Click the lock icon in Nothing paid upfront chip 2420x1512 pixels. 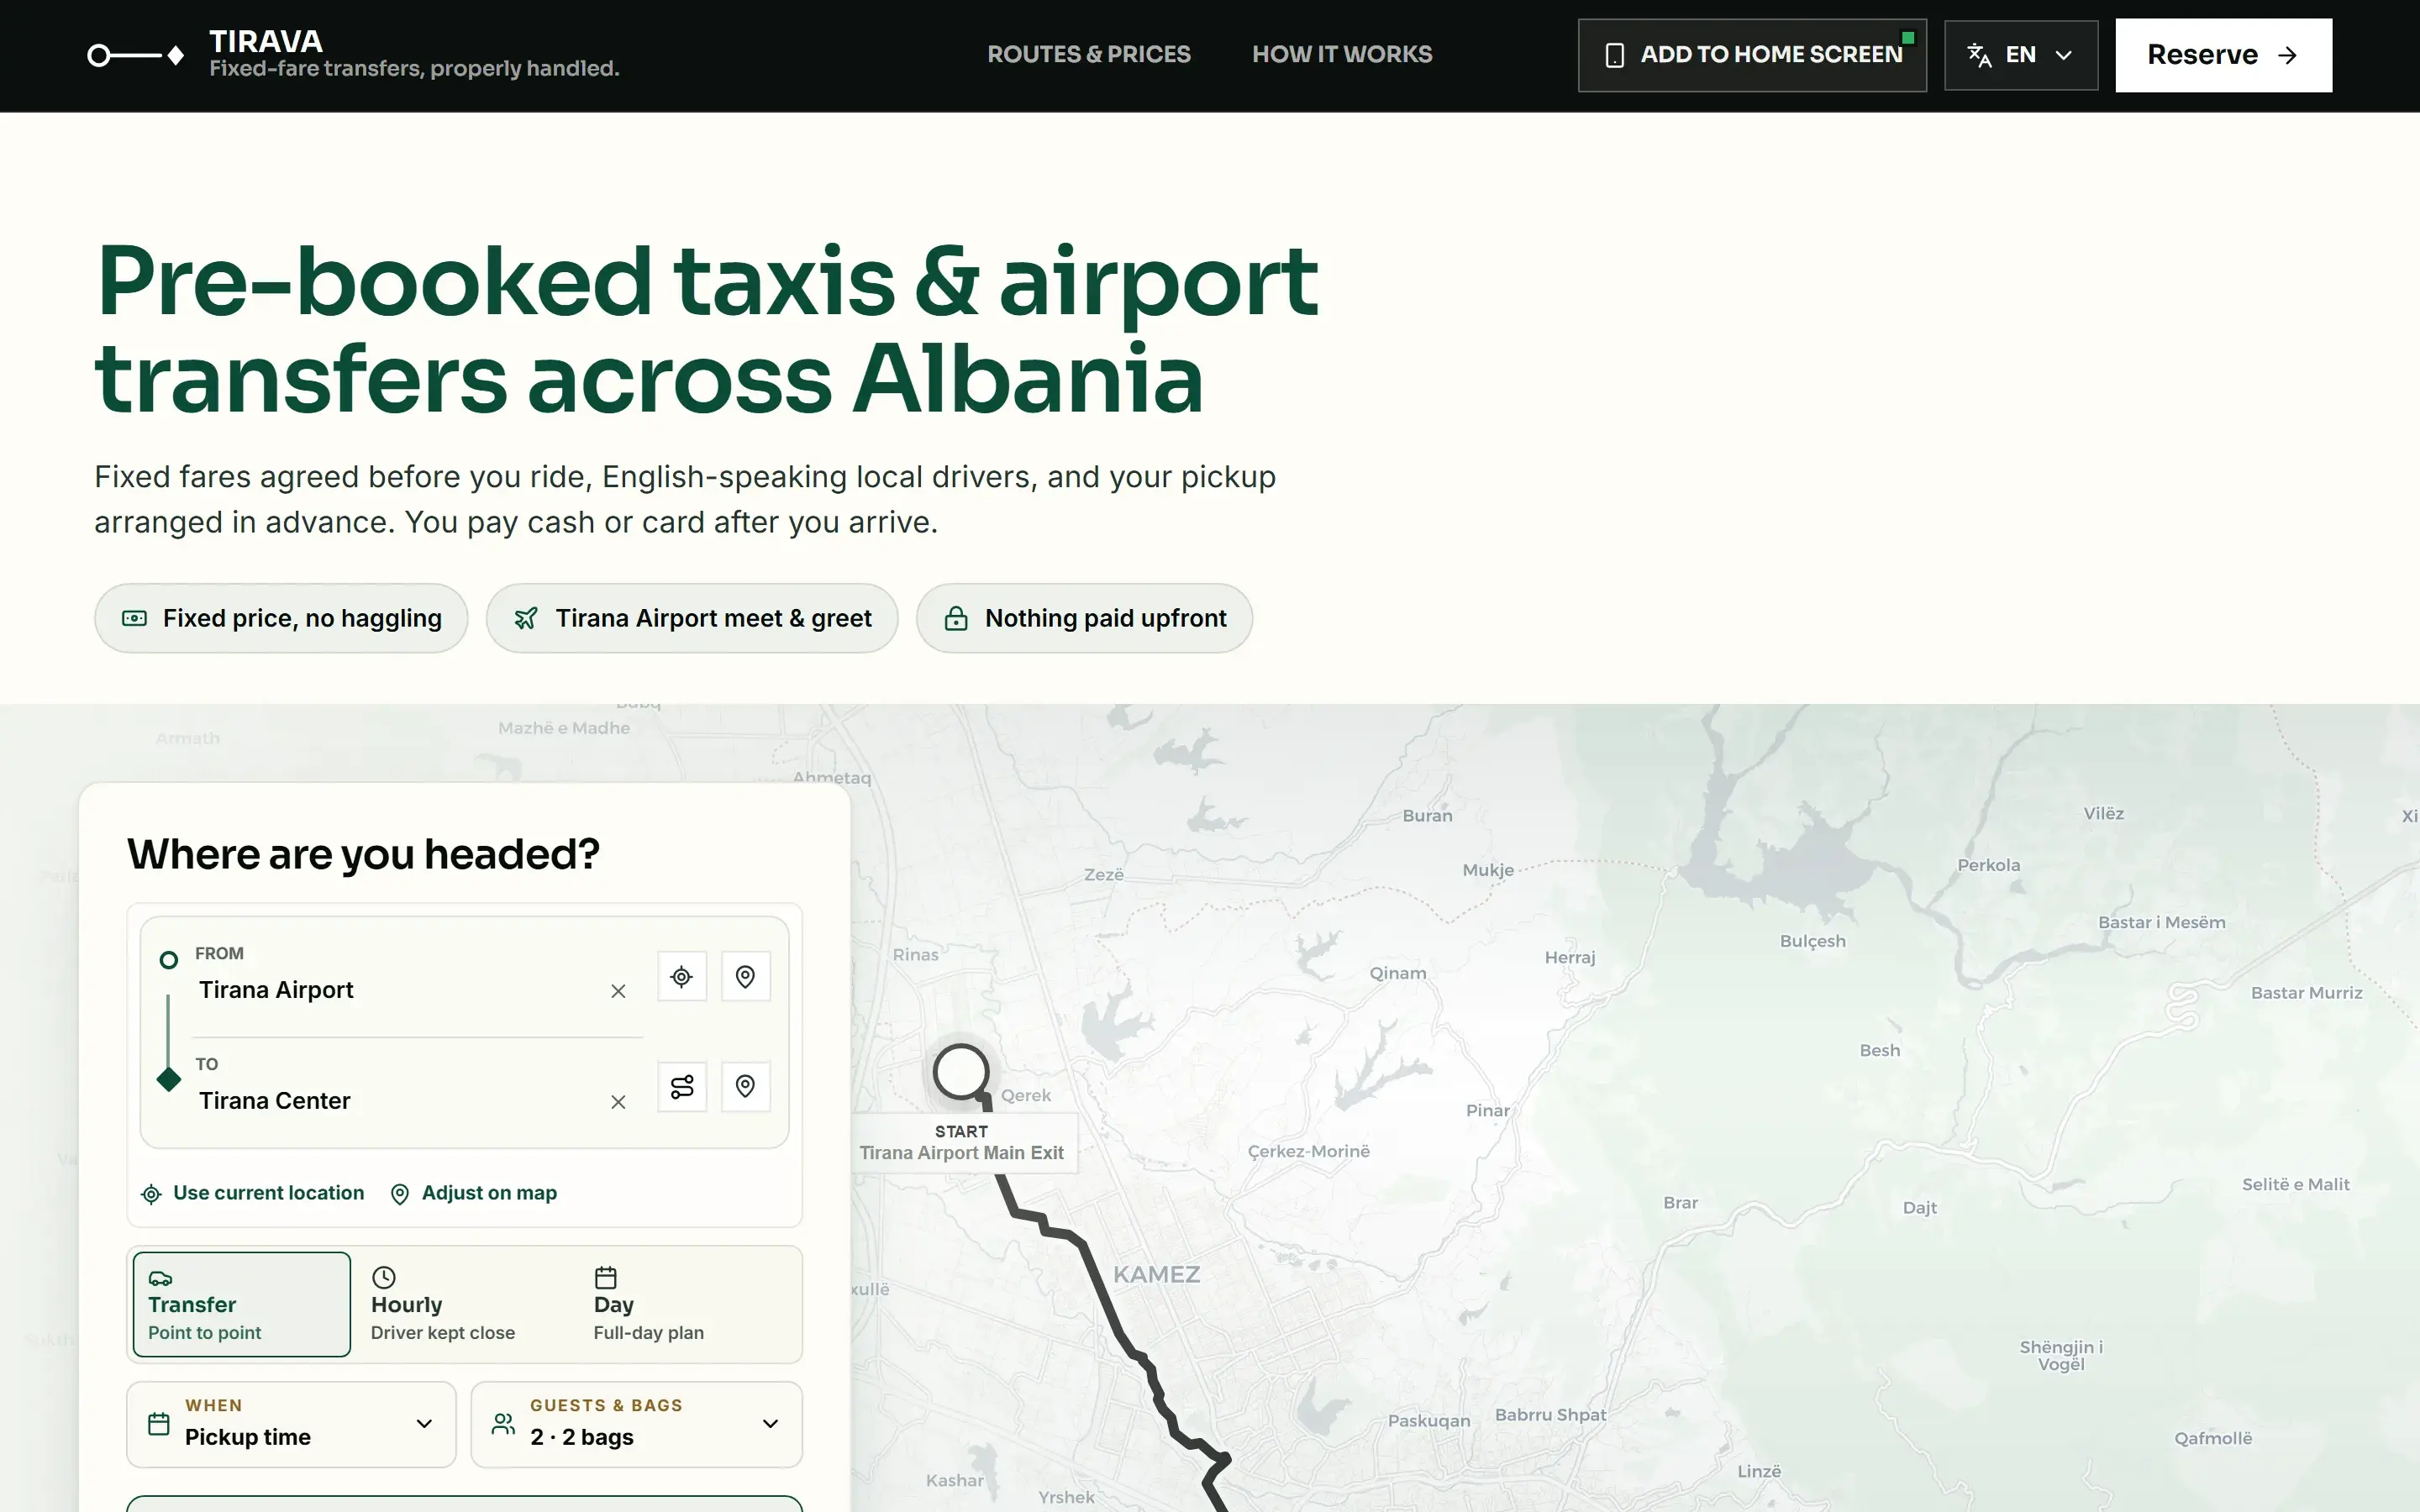click(956, 618)
